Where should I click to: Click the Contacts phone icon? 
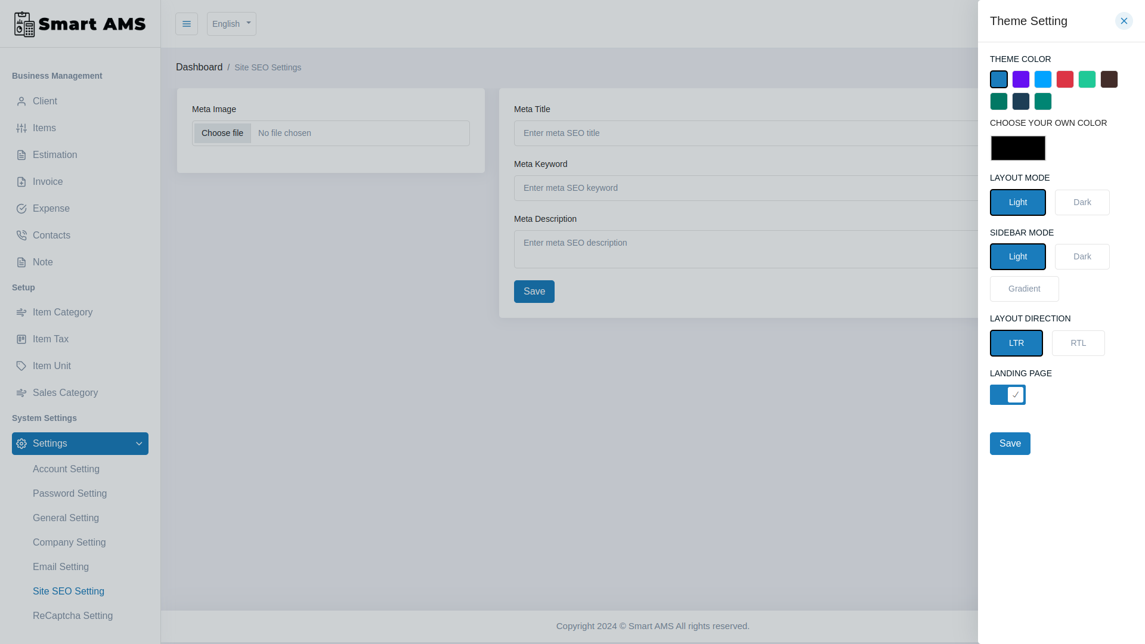click(21, 235)
